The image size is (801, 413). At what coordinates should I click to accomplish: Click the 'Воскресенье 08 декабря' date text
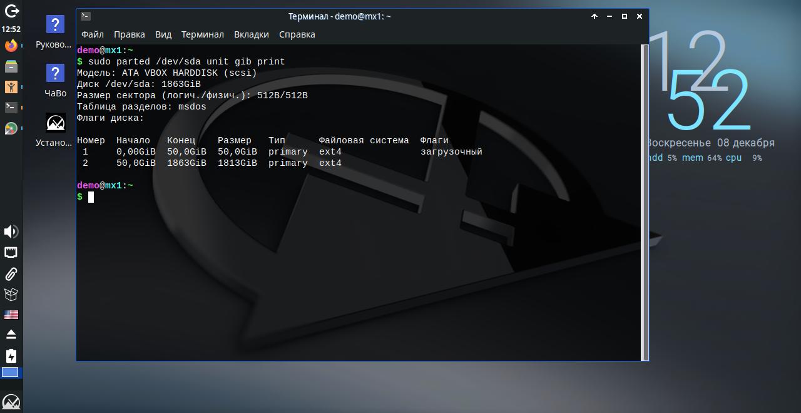coord(712,143)
